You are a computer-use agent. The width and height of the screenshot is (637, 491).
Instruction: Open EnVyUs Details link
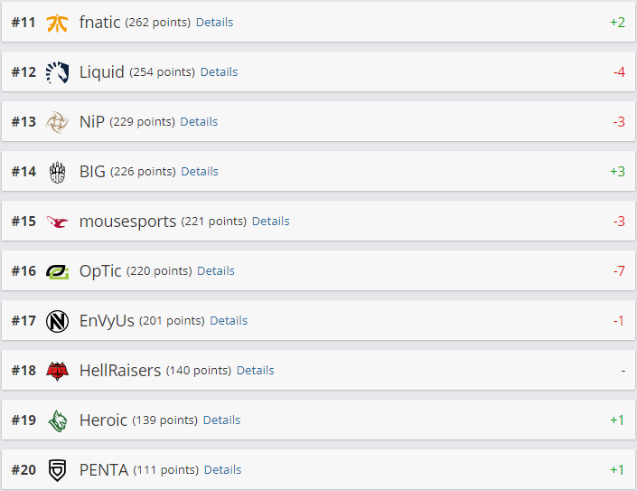click(x=229, y=321)
